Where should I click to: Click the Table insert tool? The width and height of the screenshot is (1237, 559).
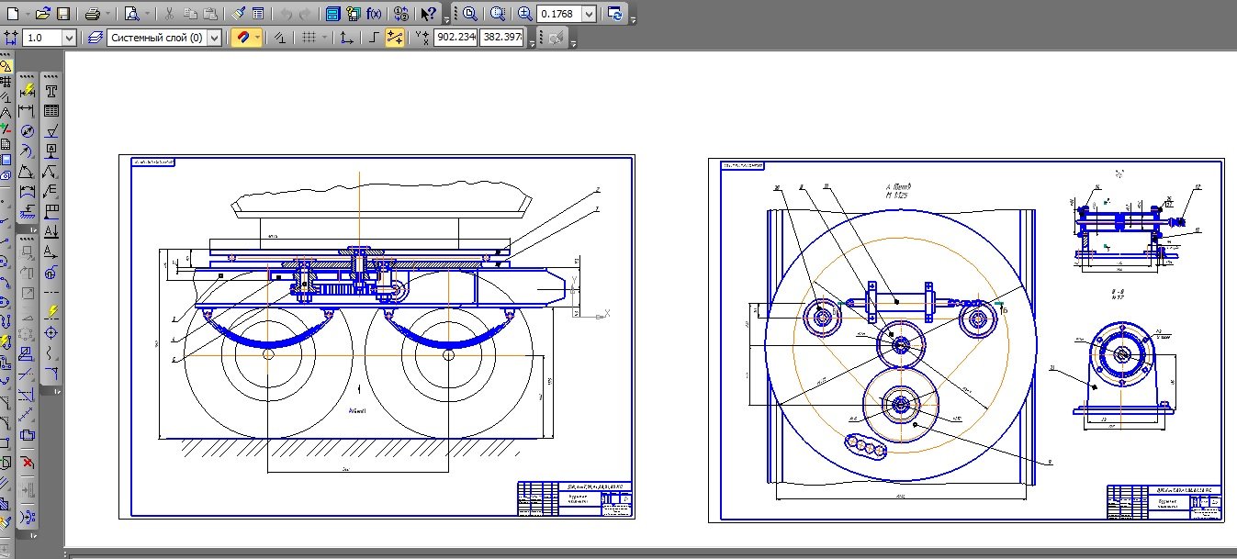point(51,110)
